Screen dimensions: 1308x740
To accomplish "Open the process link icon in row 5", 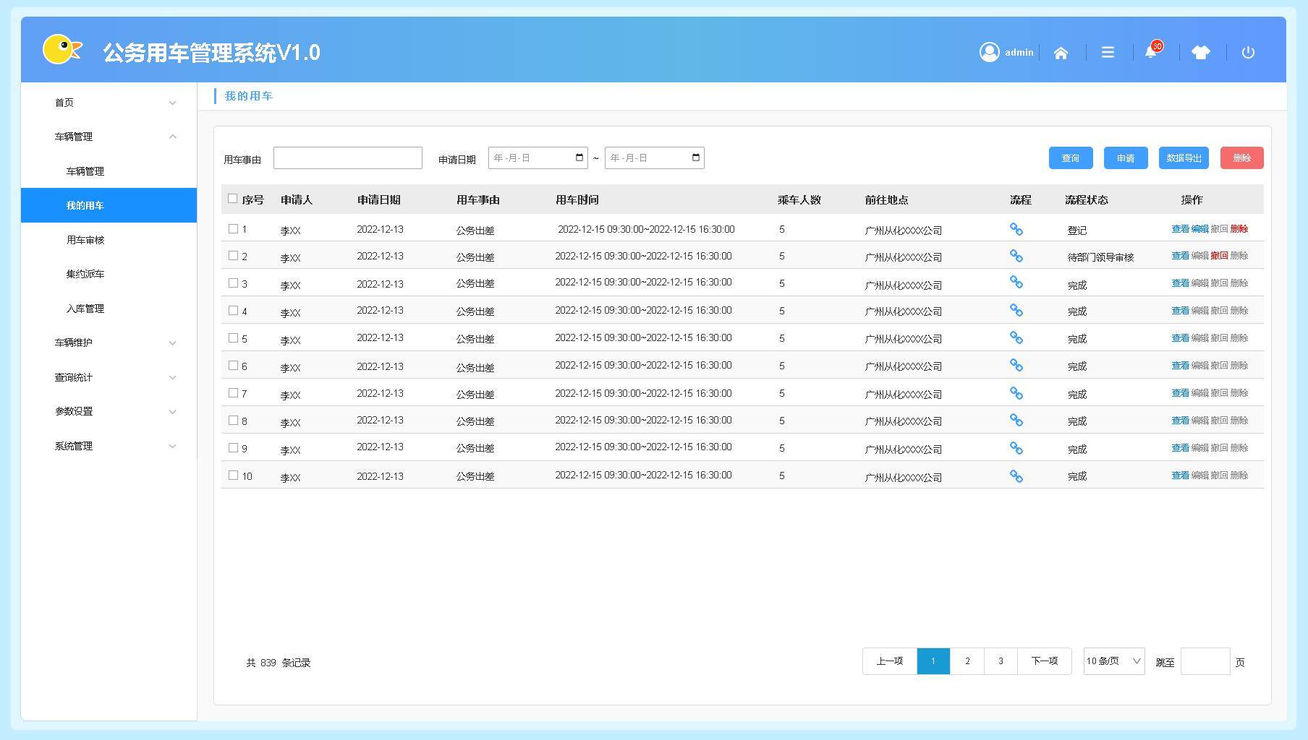I will tap(1016, 338).
